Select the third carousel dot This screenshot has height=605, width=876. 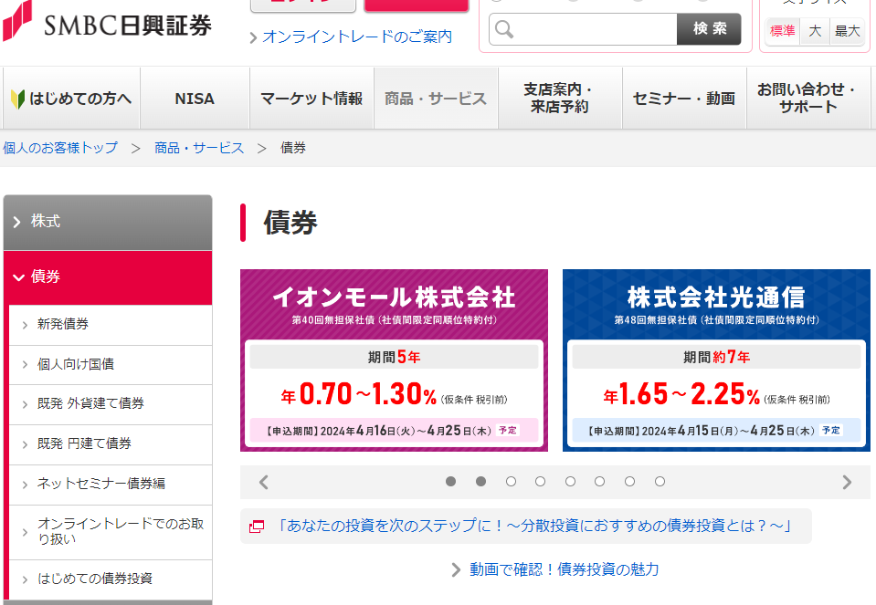point(511,481)
